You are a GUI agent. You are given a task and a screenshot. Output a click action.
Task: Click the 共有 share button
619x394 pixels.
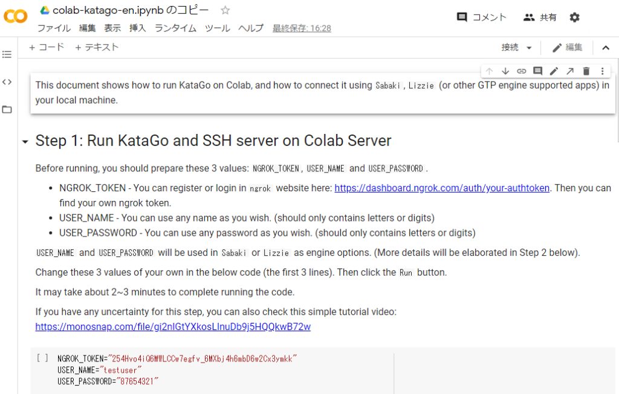tap(540, 17)
